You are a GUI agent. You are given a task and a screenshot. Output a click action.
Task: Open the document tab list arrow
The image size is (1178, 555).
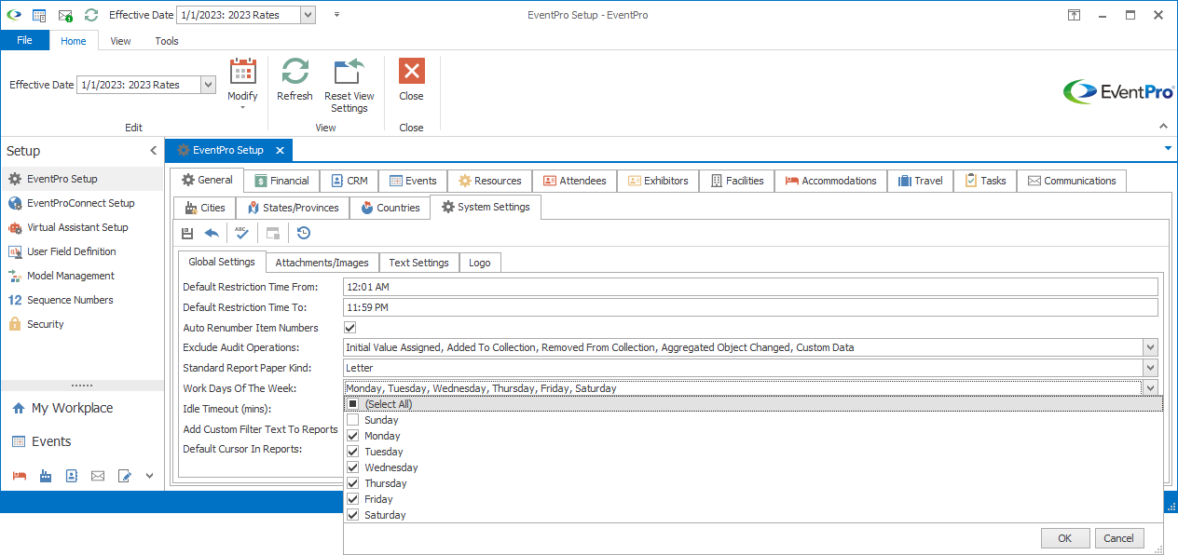(1168, 148)
